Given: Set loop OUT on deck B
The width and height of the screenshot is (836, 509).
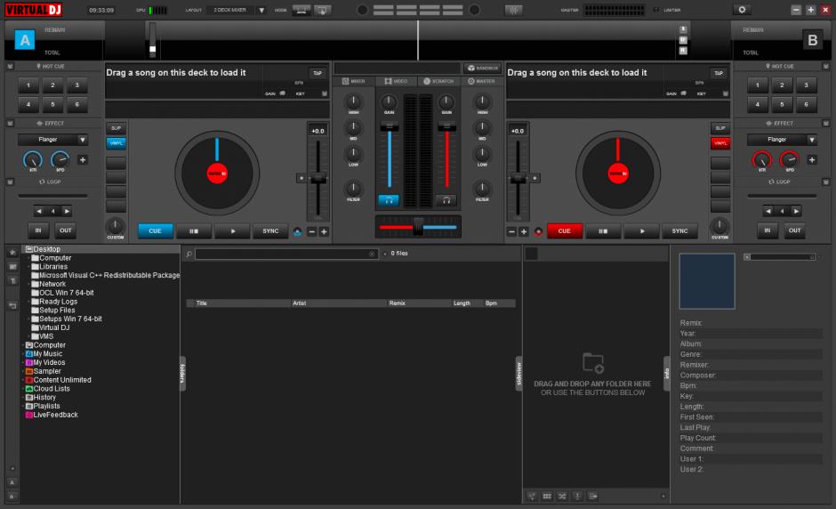Looking at the screenshot, I should [794, 230].
